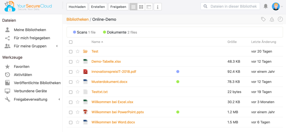Image resolution: width=286 pixels, height=132 pixels.
Task: Click the Favoriten star icon in sidebar
Action: 7,67
